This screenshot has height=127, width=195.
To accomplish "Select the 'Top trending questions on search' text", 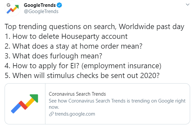I will 60,27.
